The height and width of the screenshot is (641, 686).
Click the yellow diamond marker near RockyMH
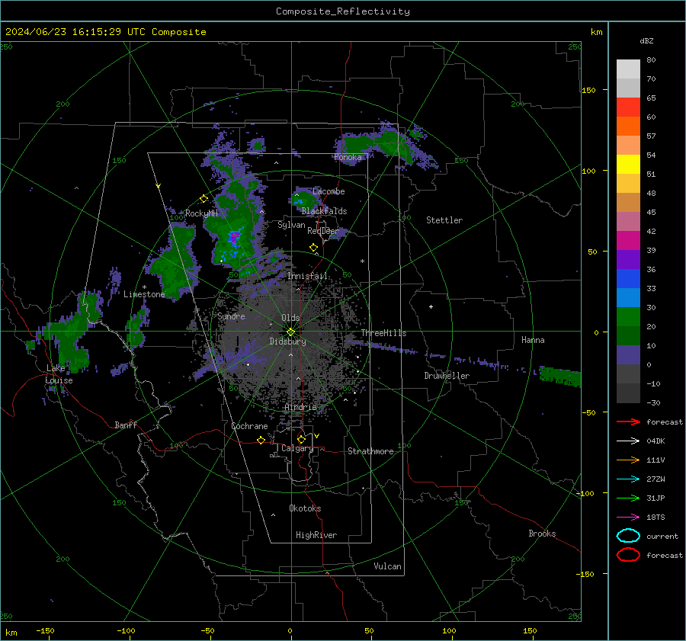coord(204,199)
